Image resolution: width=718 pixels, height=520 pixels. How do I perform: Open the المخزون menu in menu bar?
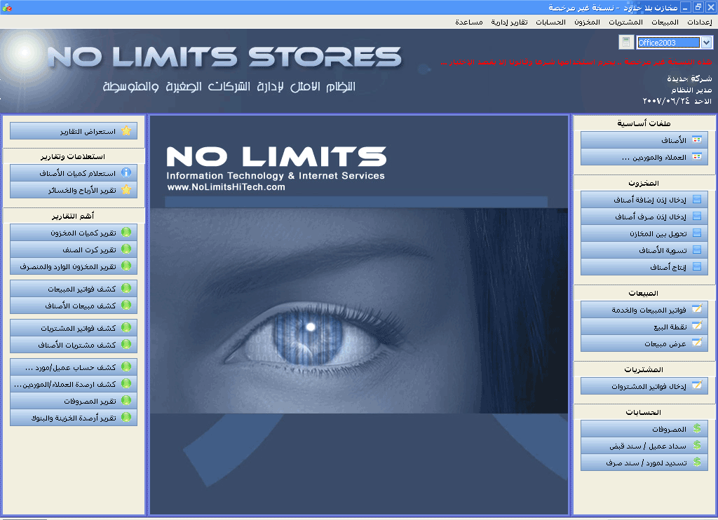(x=587, y=22)
